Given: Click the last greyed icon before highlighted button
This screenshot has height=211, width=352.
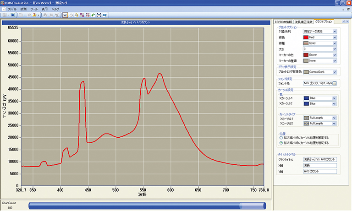Looking at the screenshot, I should (x=57, y=15).
